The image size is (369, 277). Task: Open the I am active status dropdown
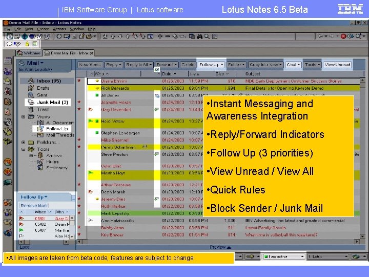point(284,256)
